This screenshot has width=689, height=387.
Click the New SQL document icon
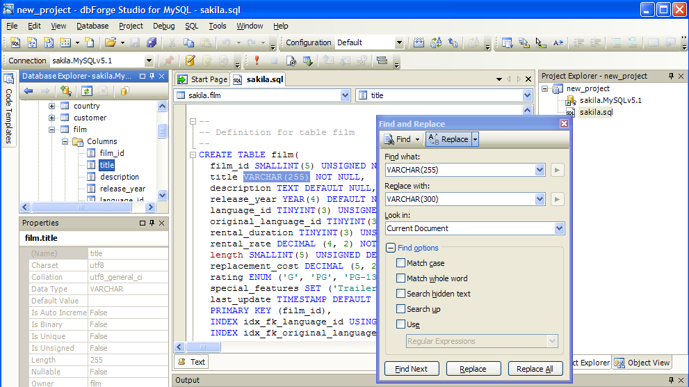tap(15, 42)
